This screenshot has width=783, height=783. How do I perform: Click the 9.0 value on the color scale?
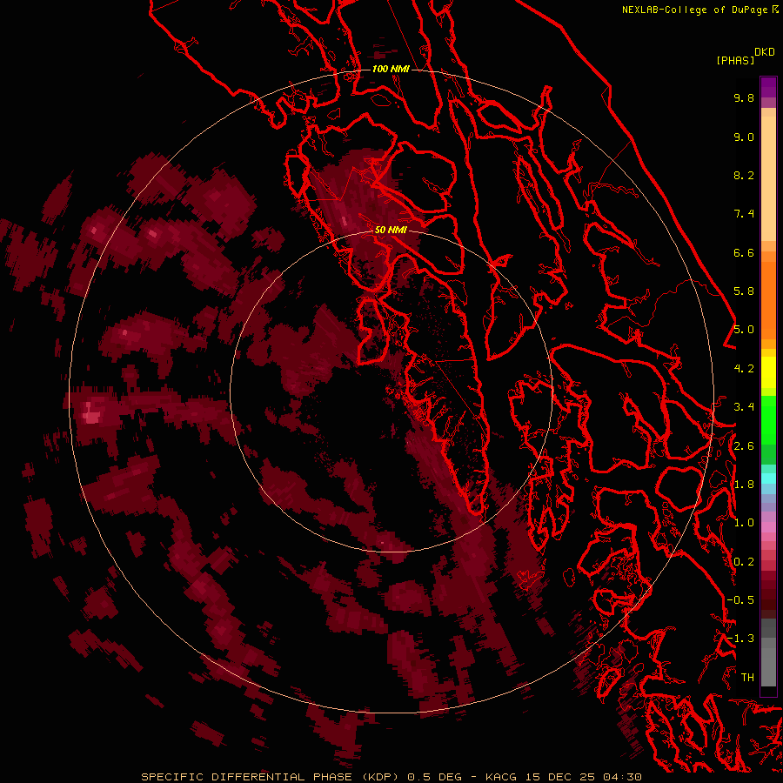coord(744,137)
